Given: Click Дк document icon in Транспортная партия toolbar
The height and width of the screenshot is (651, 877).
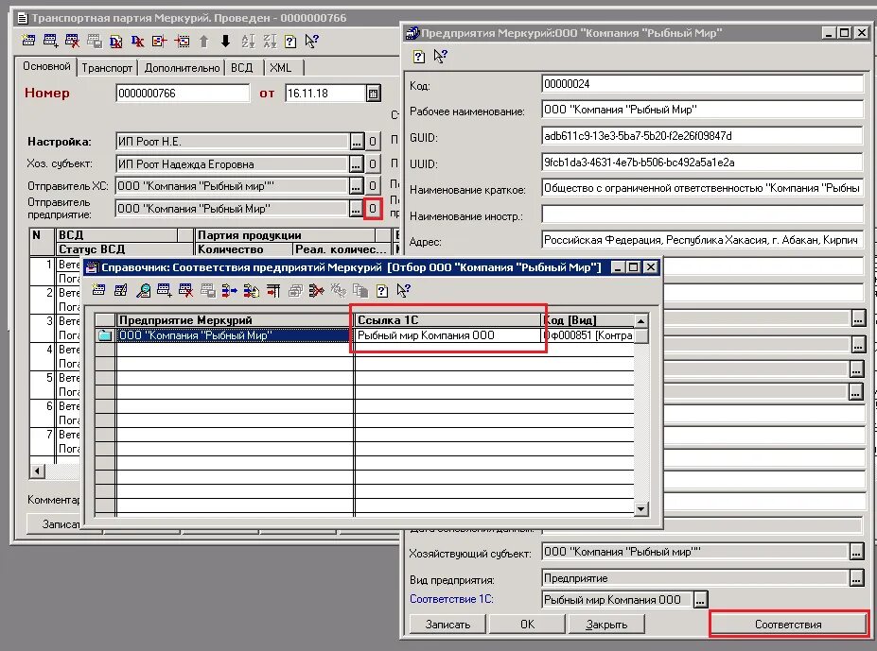Looking at the screenshot, I should [115, 41].
